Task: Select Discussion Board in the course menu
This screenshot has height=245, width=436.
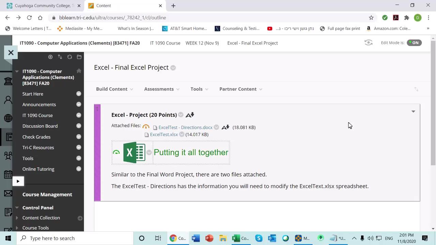Action: [x=40, y=126]
